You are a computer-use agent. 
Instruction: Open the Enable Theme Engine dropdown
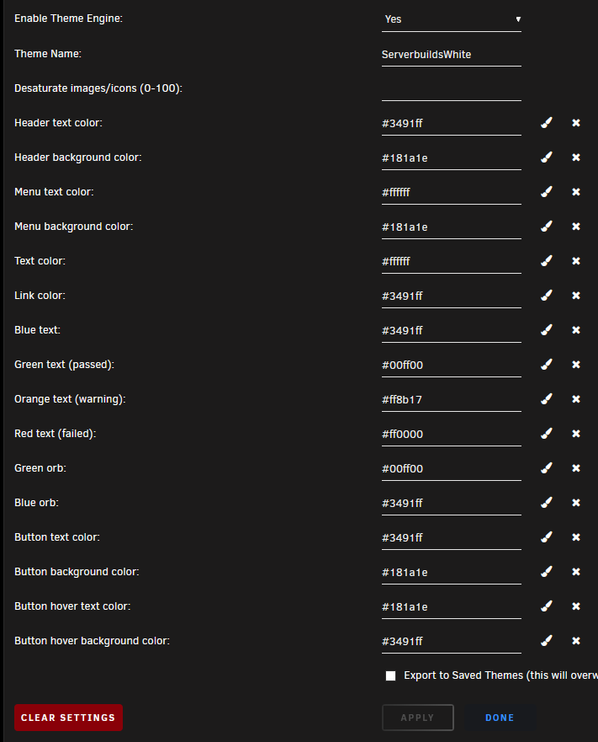pyautogui.click(x=452, y=19)
